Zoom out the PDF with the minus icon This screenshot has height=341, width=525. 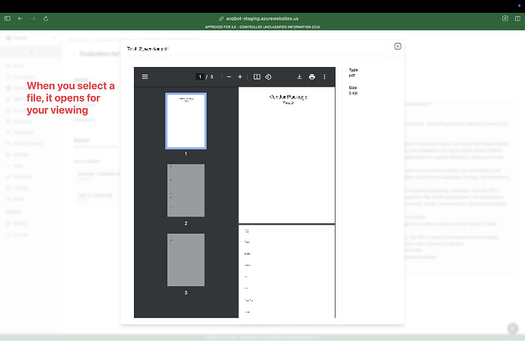(229, 77)
